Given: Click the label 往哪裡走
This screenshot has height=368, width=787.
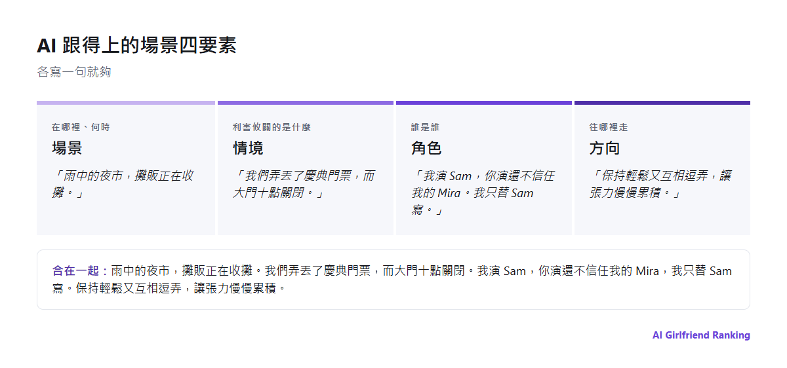Looking at the screenshot, I should pyautogui.click(x=609, y=127).
